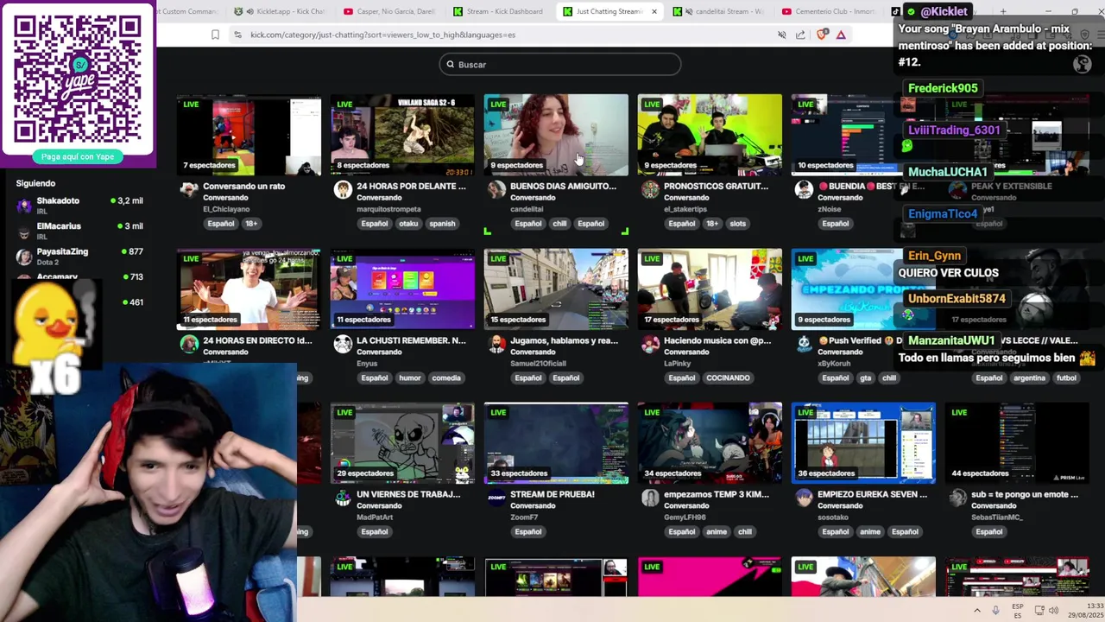This screenshot has height=622, width=1105.
Task: Click the el_stakertips avatar icon
Action: [x=650, y=190]
